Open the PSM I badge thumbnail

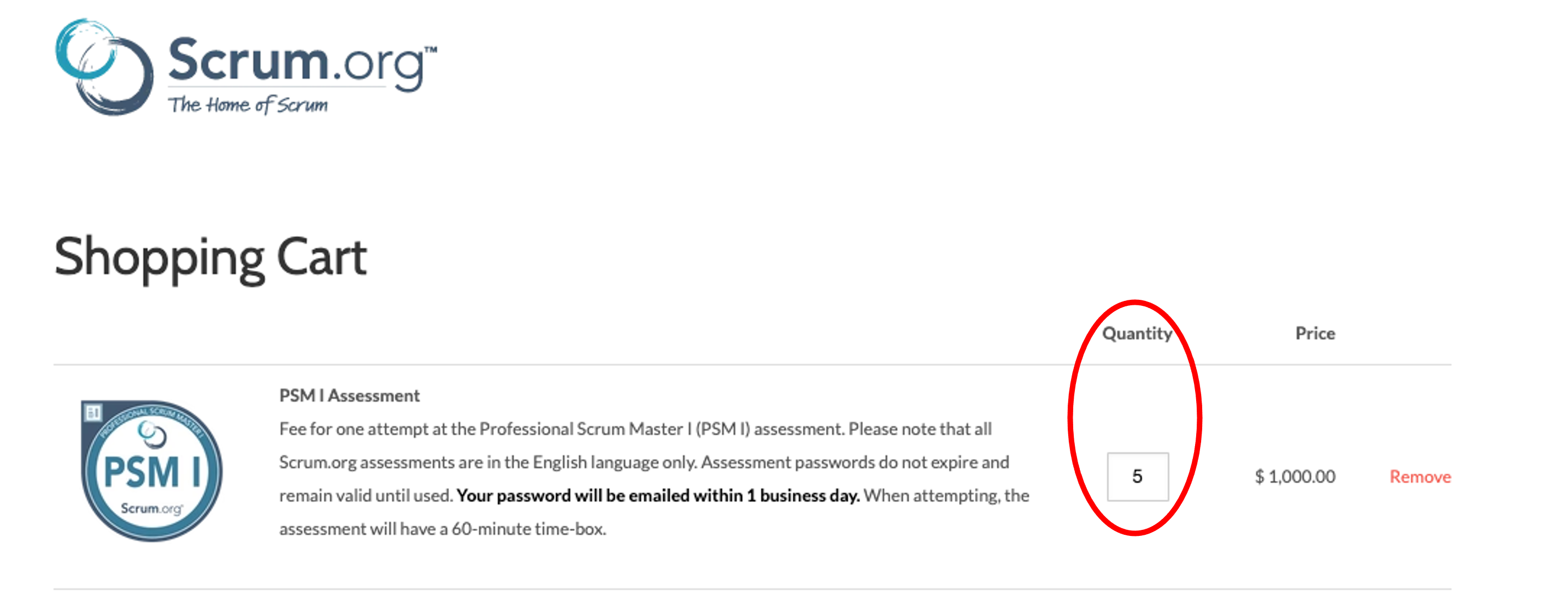pos(152,471)
